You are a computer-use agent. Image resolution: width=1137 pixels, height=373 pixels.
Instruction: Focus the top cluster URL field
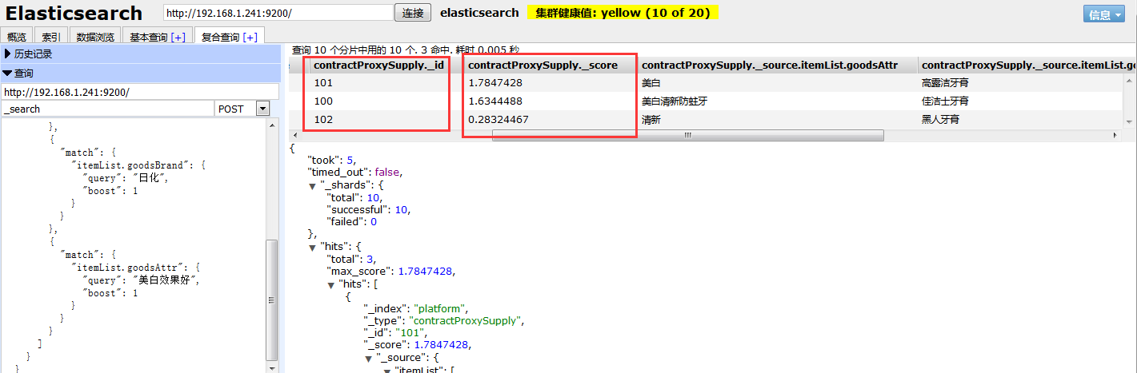(x=278, y=13)
